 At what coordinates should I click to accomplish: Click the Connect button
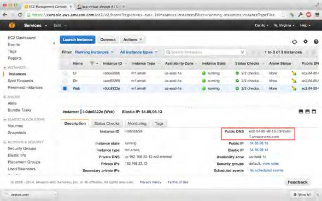pos(108,39)
